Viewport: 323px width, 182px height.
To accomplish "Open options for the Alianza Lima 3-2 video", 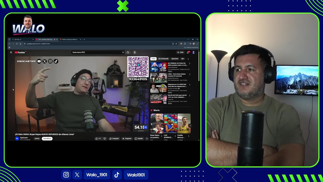I will [190, 63].
